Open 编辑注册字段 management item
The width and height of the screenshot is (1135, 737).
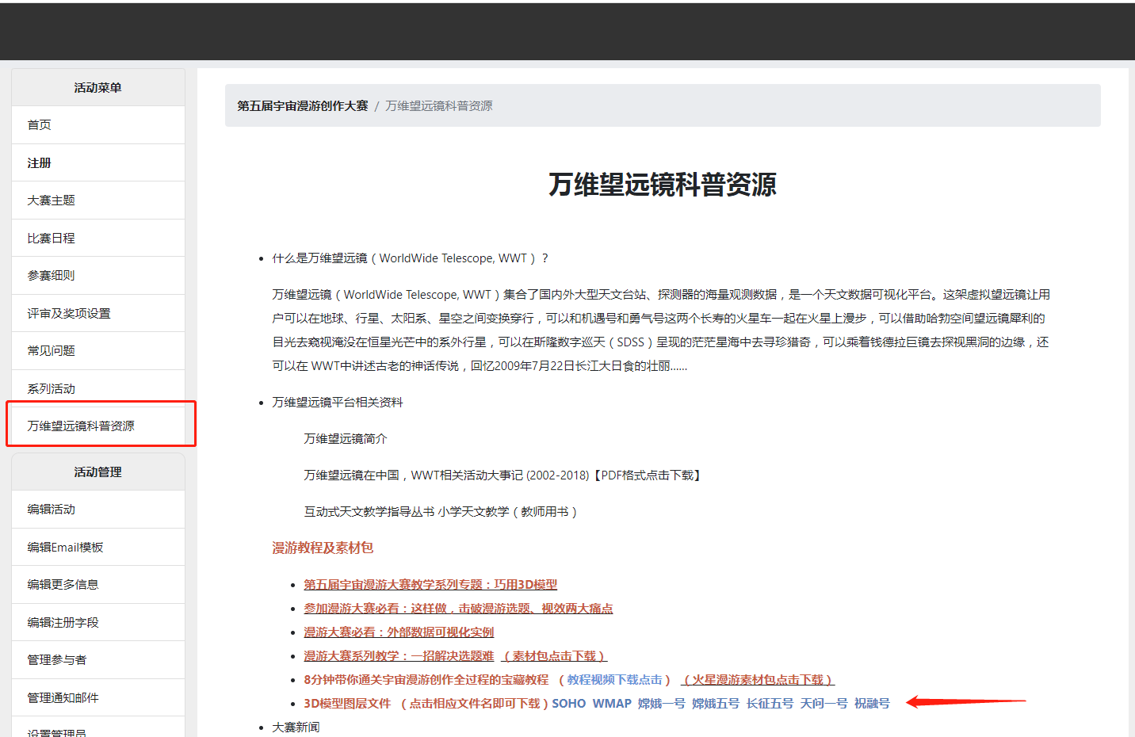[98, 622]
